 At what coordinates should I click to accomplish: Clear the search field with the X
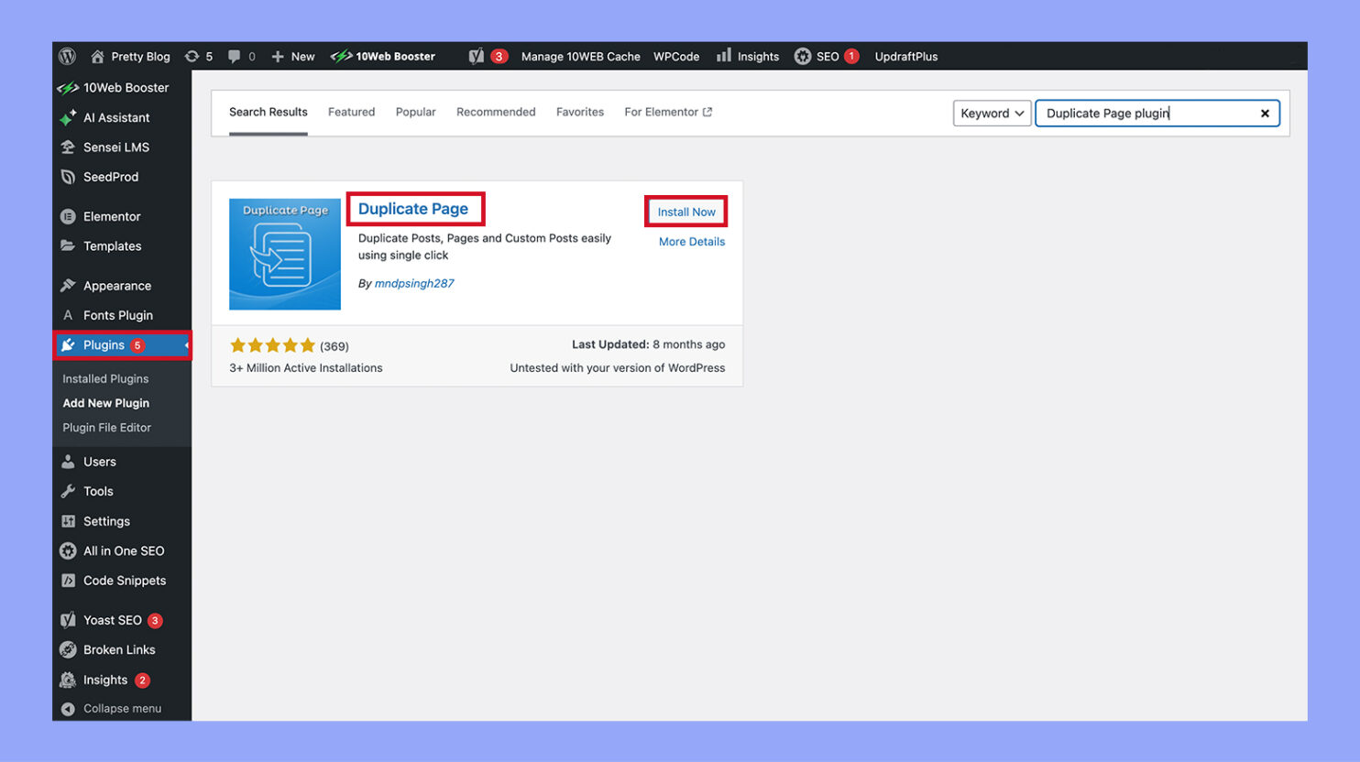click(1265, 113)
